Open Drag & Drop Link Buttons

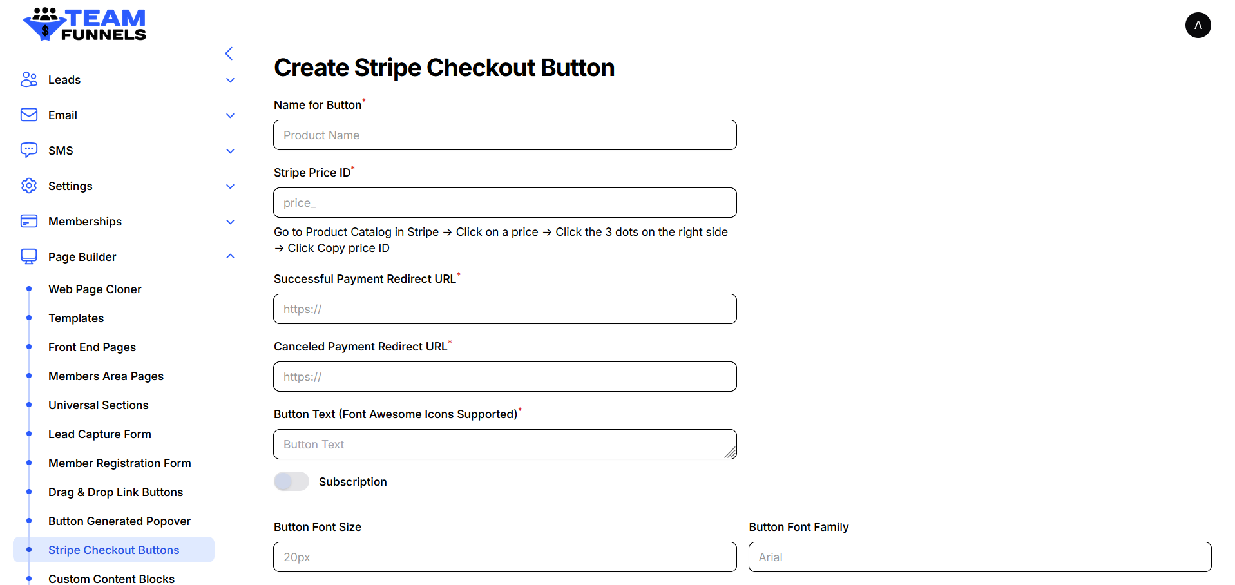click(x=115, y=492)
